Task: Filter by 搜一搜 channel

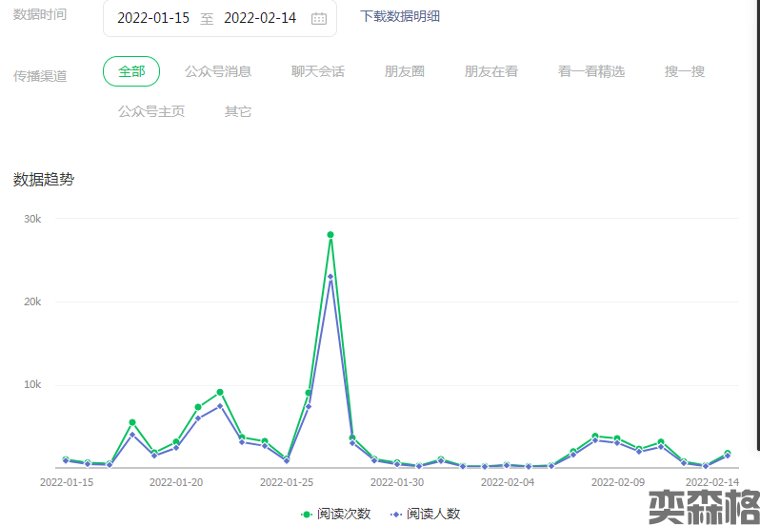Action: 685,71
